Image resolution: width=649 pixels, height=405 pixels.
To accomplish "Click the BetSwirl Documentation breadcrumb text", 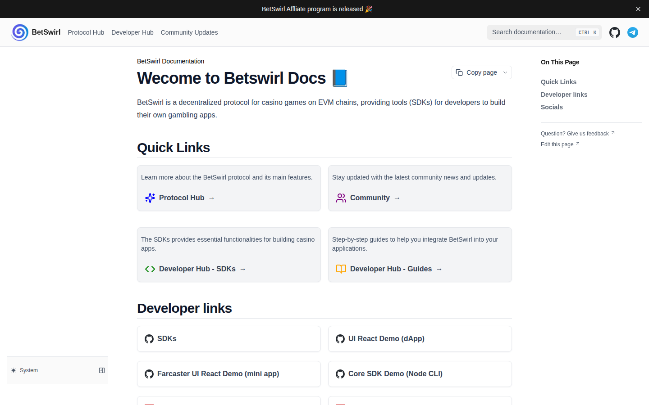I will (x=170, y=61).
